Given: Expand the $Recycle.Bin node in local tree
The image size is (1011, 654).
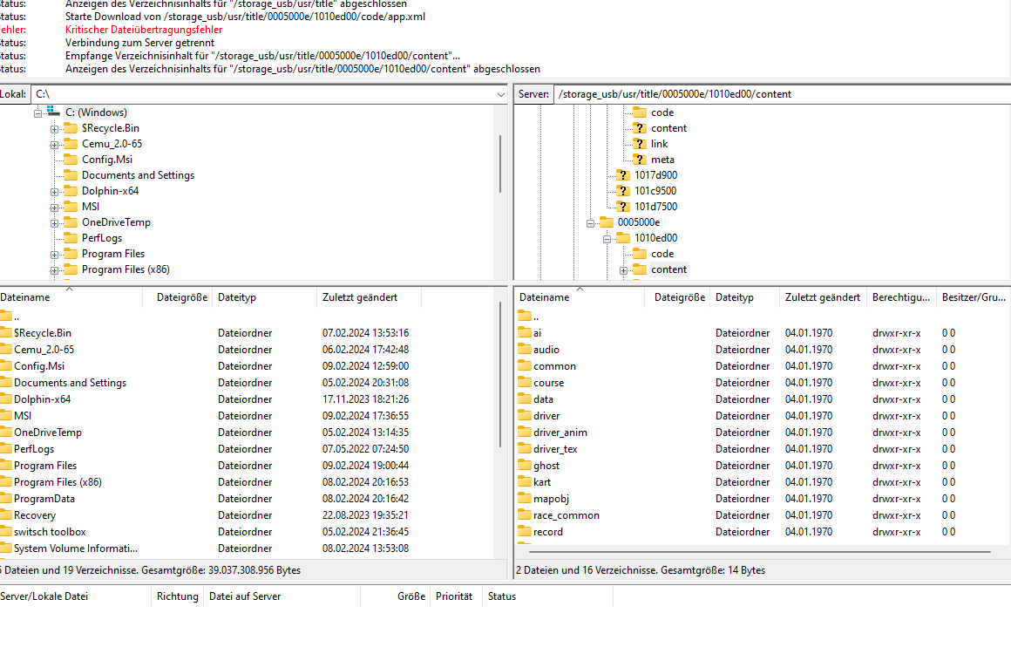Looking at the screenshot, I should click(x=55, y=129).
